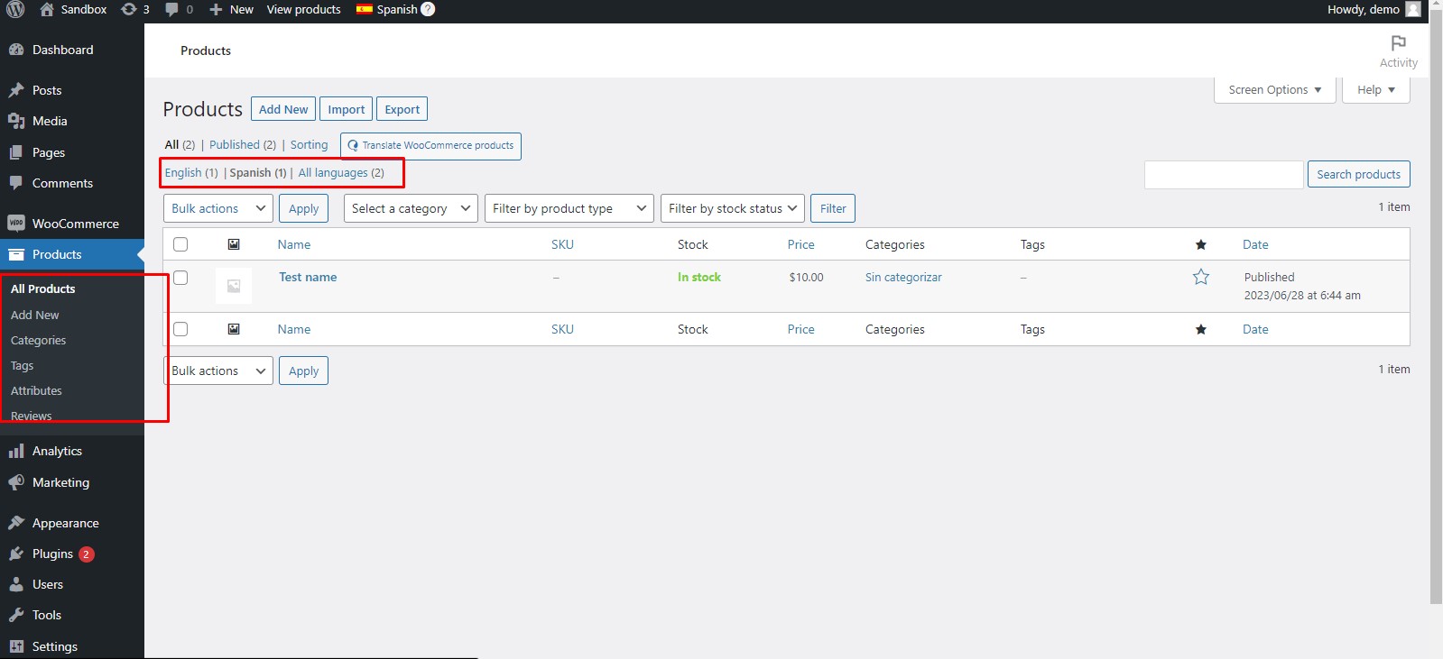This screenshot has height=659, width=1443.
Task: Show All languages products
Action: click(333, 172)
